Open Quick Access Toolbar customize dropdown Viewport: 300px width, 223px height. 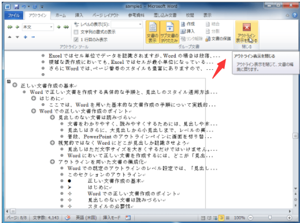(x=42, y=7)
